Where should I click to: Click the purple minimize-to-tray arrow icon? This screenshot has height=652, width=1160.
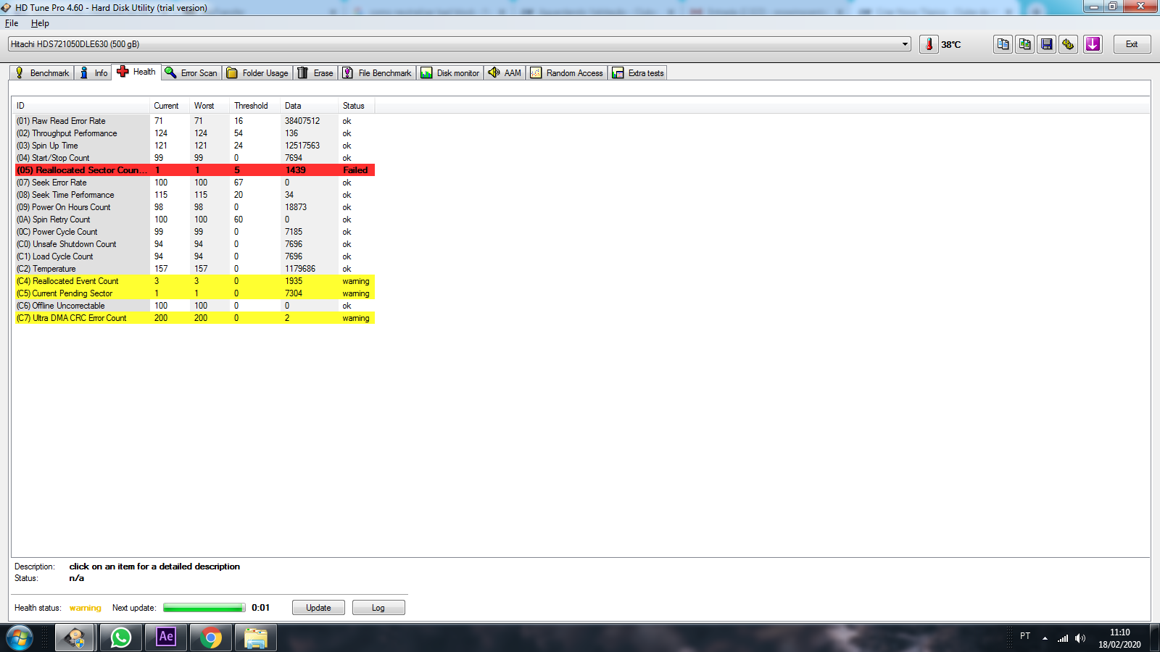(1093, 44)
